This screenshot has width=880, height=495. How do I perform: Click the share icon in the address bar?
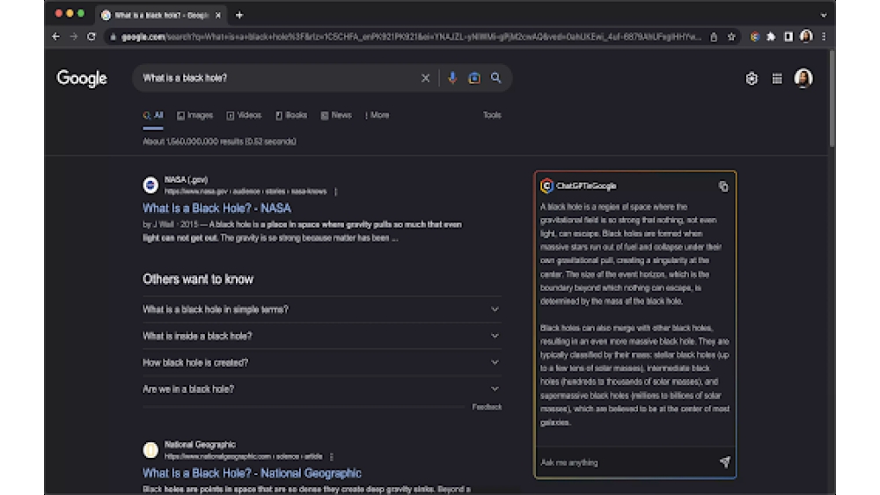714,37
